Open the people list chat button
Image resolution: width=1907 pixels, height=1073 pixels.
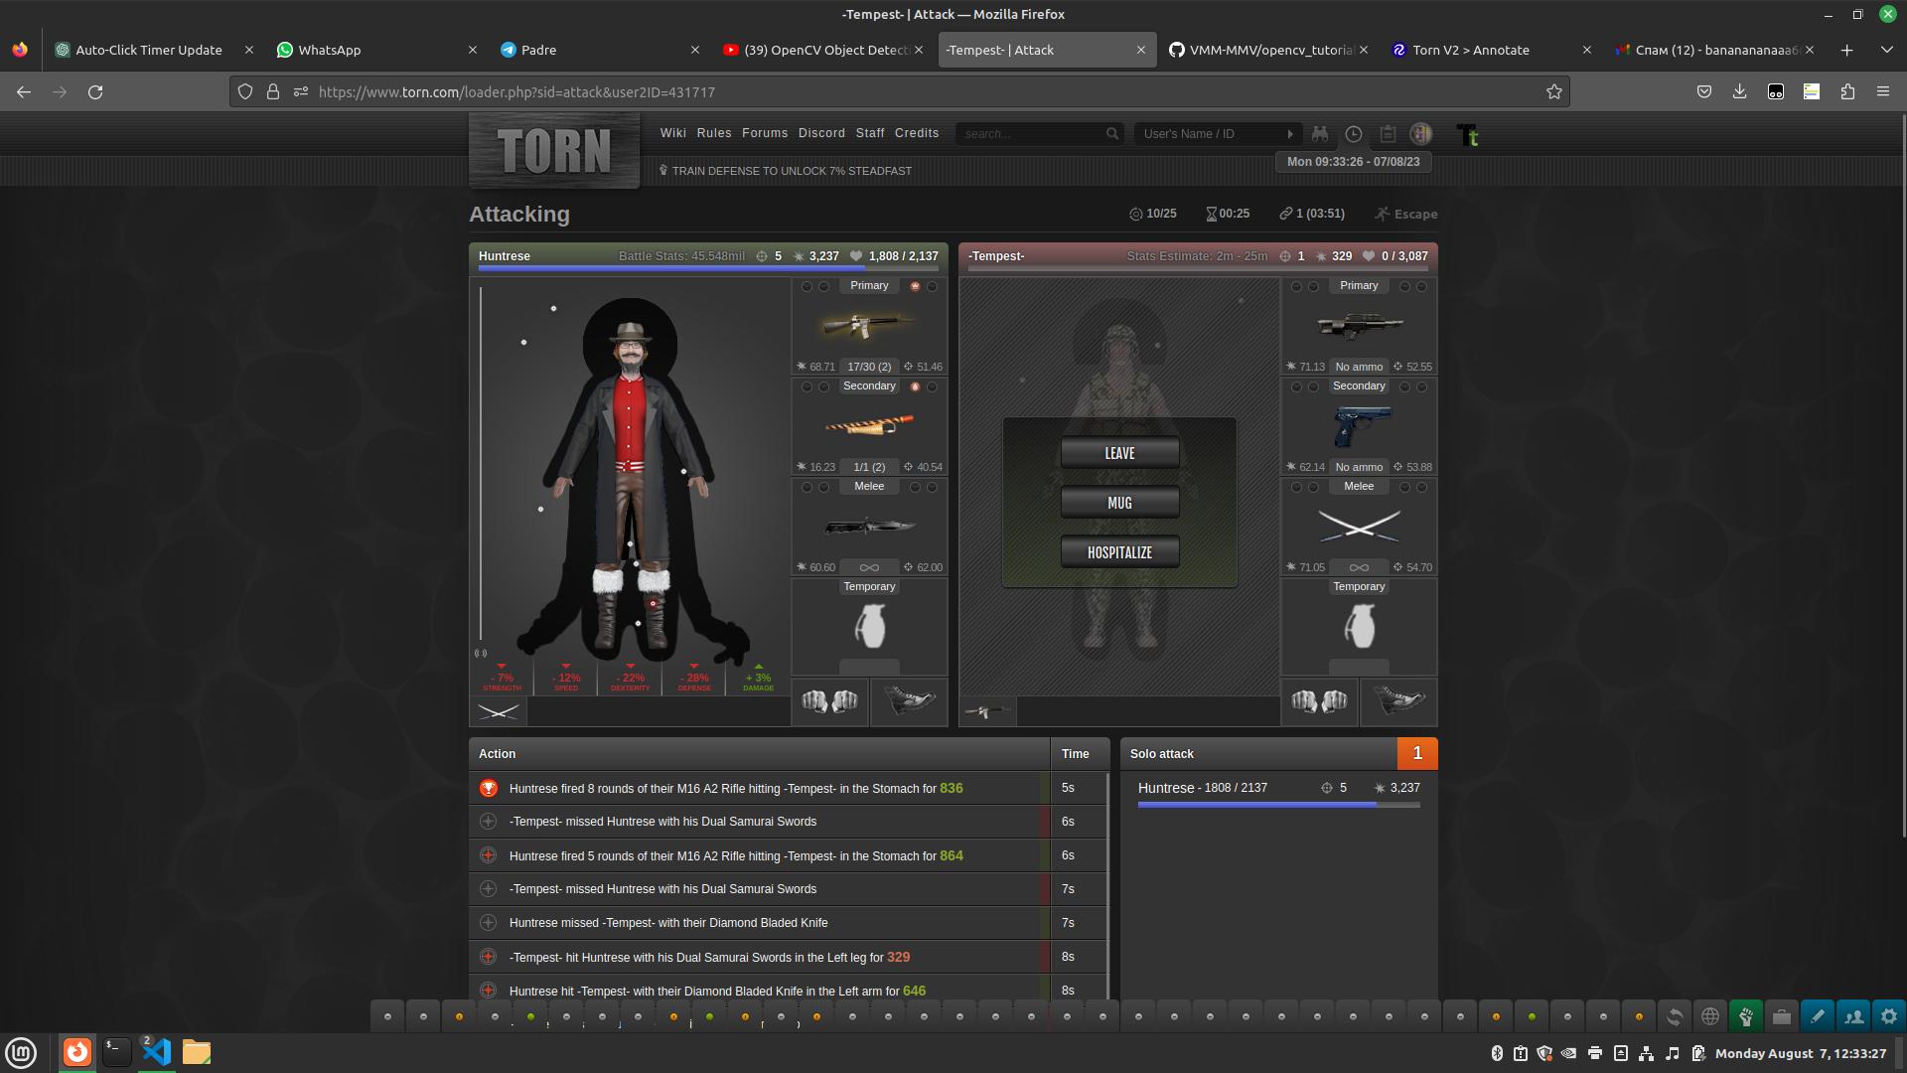1852,1016
